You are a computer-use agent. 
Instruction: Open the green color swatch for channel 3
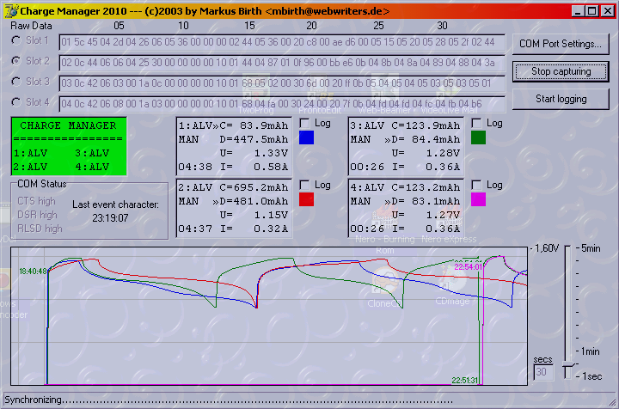(478, 137)
